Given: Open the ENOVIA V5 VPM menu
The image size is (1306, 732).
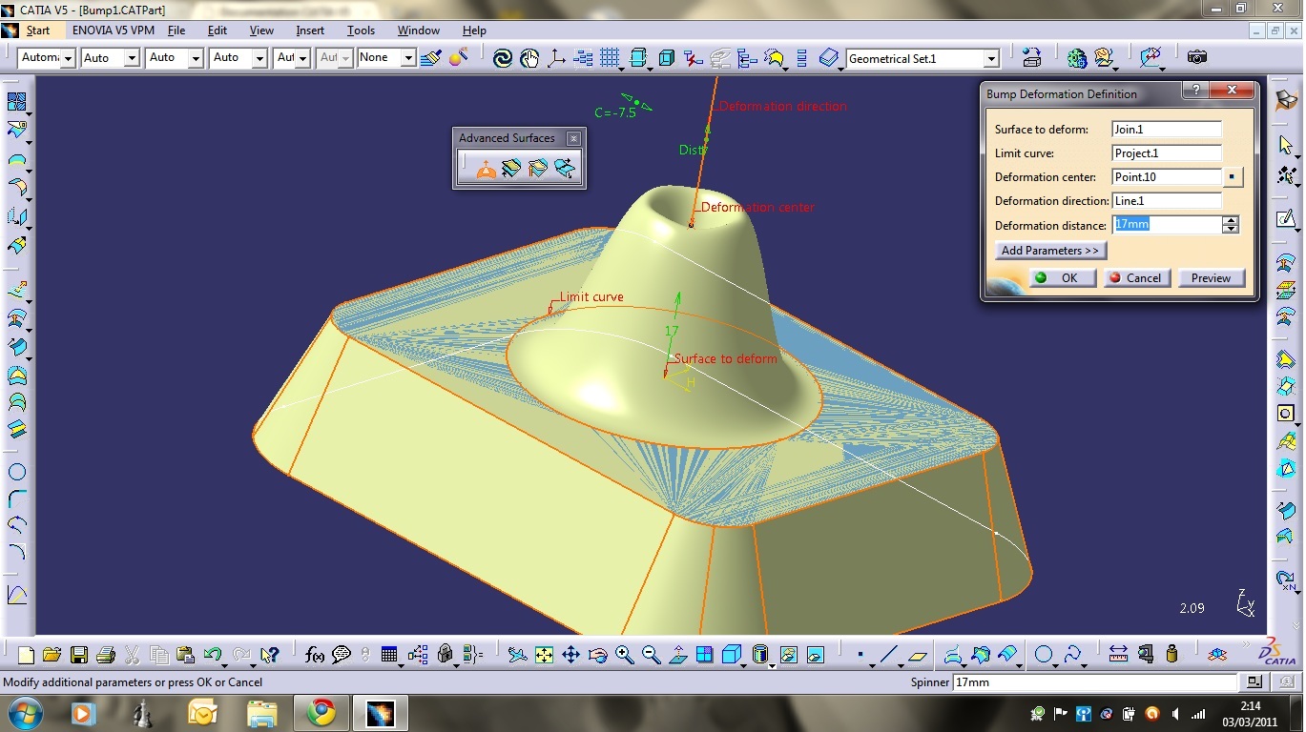Looking at the screenshot, I should coord(114,30).
